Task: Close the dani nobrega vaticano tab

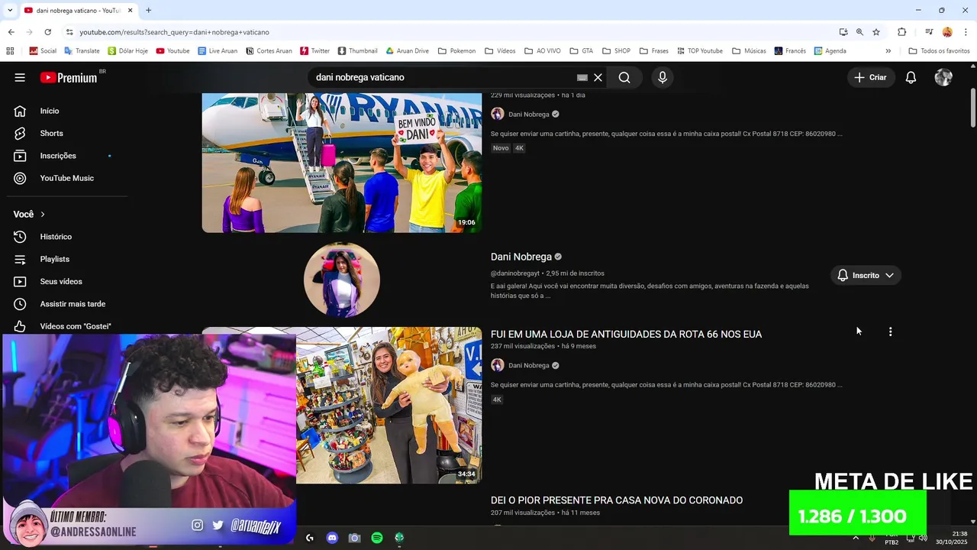Action: (131, 10)
